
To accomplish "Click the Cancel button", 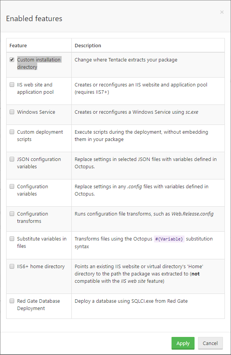I will [210, 343].
